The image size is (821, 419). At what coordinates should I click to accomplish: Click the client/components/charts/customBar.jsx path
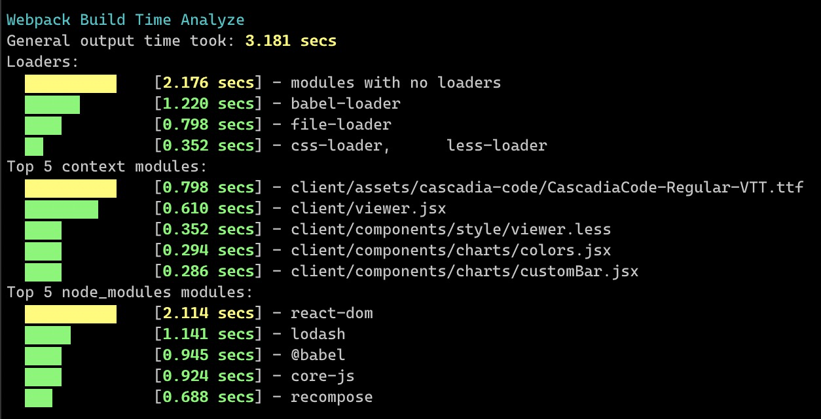465,272
